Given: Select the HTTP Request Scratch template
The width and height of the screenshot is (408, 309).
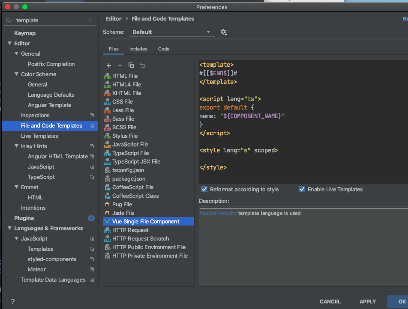Looking at the screenshot, I should tap(149, 238).
